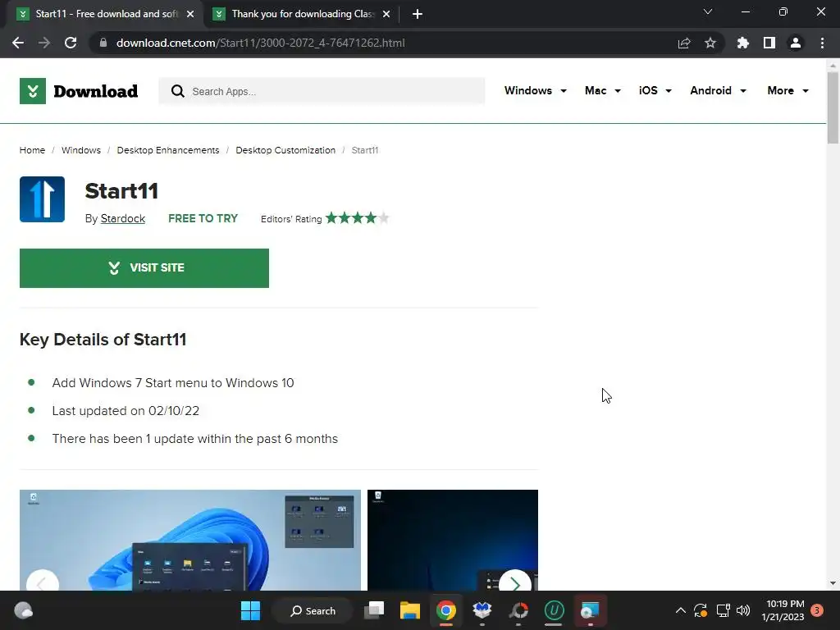Open the Windows 11 screenshot thumbnail

190,540
